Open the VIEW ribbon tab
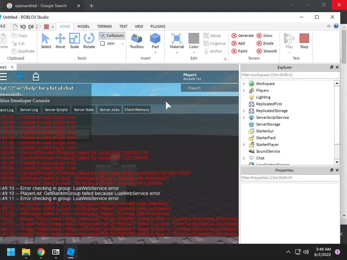The width and height of the screenshot is (347, 260). point(139,26)
